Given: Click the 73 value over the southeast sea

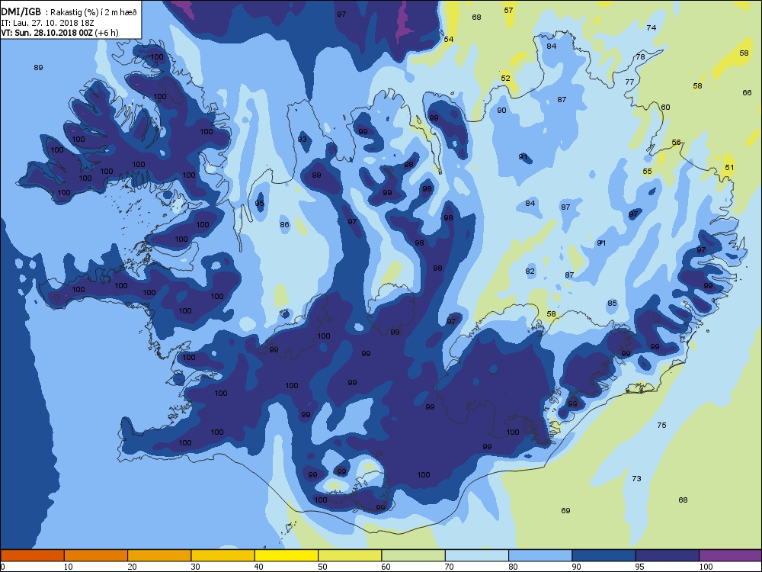Looking at the screenshot, I should (x=636, y=479).
